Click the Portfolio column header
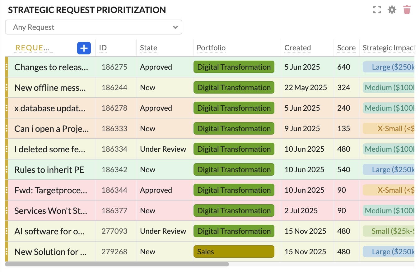 (x=211, y=48)
